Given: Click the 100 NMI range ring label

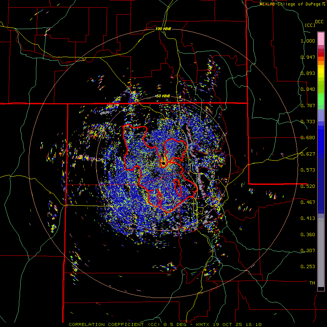Looking at the screenshot, I should pos(163,29).
